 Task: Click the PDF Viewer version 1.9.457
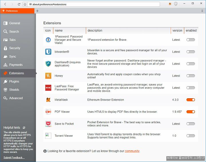[x=177, y=112]
